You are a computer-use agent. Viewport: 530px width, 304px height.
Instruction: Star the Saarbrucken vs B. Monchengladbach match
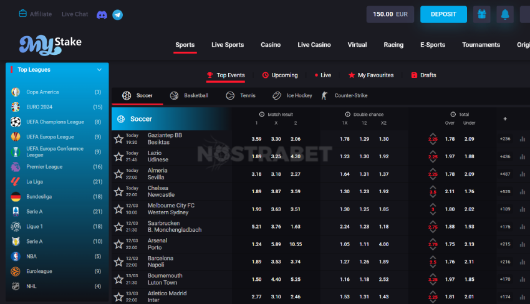point(118,227)
